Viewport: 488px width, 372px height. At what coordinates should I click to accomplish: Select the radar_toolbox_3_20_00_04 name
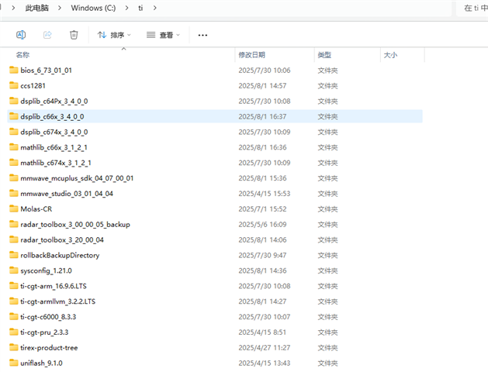tap(62, 240)
